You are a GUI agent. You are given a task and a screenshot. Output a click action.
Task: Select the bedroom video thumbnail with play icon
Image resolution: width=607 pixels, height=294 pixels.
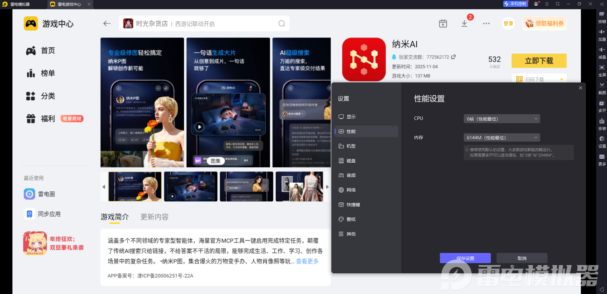[191, 186]
